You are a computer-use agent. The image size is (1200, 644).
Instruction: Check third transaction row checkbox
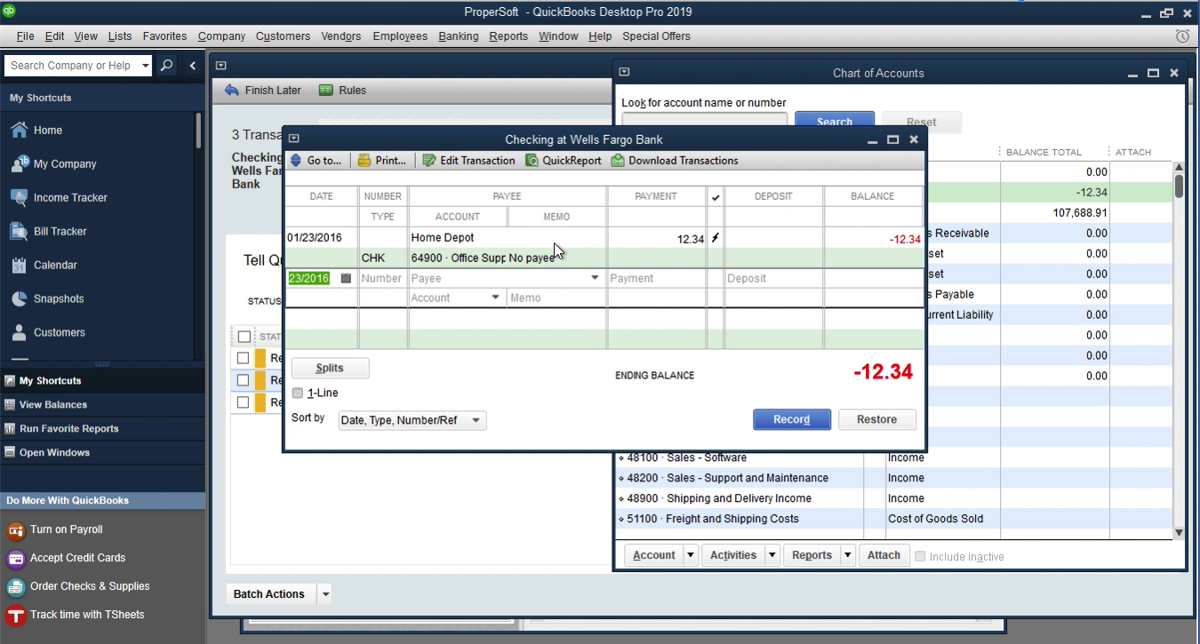coord(243,402)
